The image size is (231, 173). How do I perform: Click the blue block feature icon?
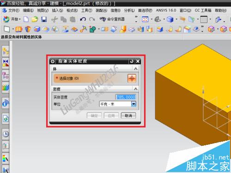point(37,29)
